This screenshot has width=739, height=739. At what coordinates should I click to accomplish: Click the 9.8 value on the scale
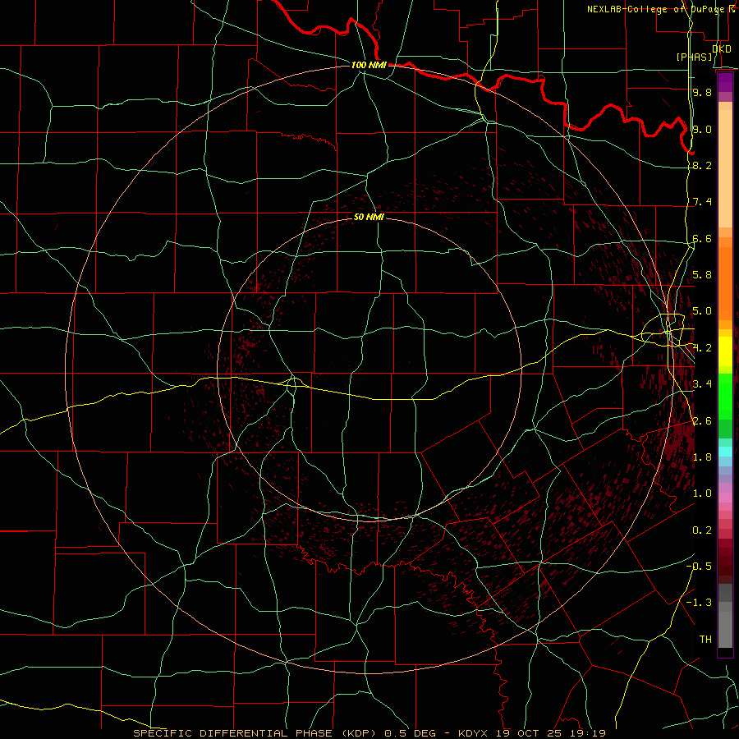tap(702, 92)
